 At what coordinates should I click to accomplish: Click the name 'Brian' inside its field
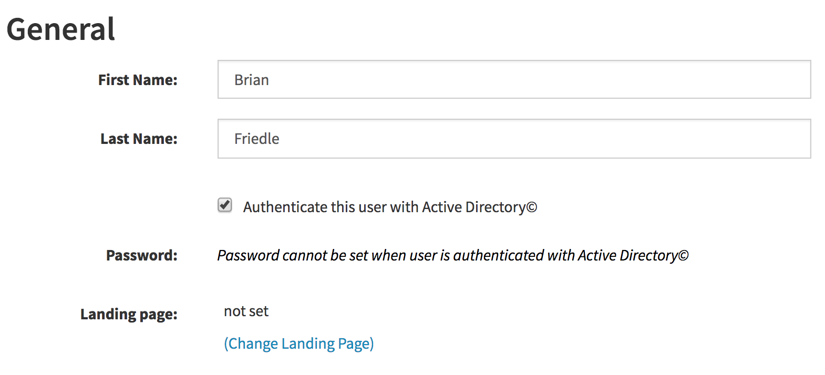pos(252,80)
